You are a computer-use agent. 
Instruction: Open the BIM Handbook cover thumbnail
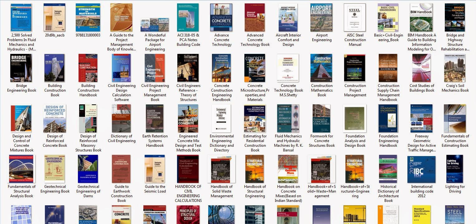click(421, 17)
